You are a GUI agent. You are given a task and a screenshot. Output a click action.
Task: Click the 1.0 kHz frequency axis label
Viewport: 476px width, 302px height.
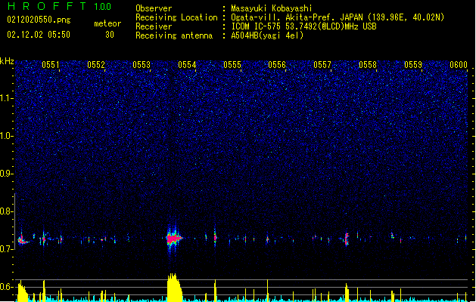click(x=7, y=136)
